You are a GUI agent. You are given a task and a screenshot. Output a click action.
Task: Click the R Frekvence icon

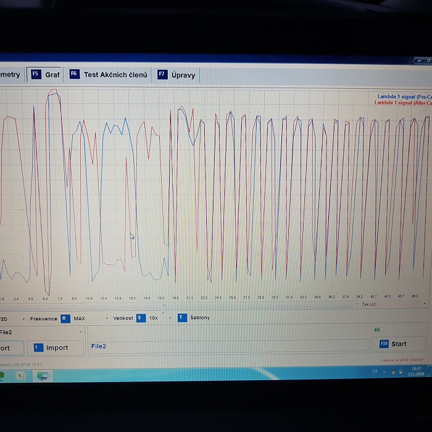click(65, 318)
